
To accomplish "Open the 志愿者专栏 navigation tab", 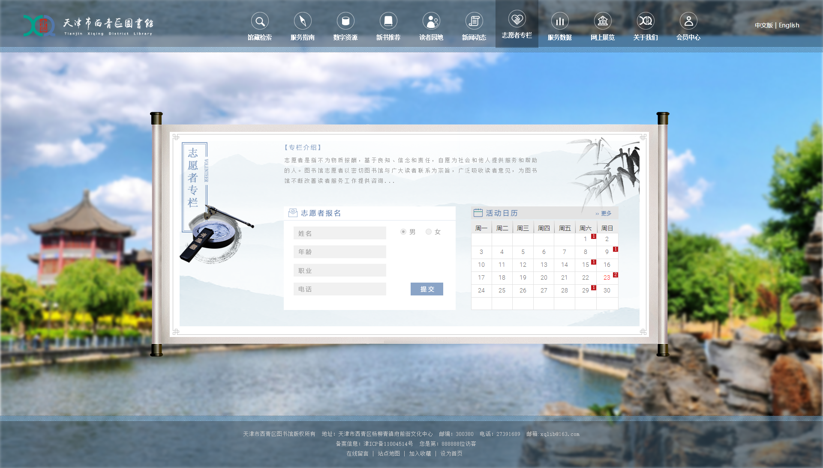I will (517, 24).
